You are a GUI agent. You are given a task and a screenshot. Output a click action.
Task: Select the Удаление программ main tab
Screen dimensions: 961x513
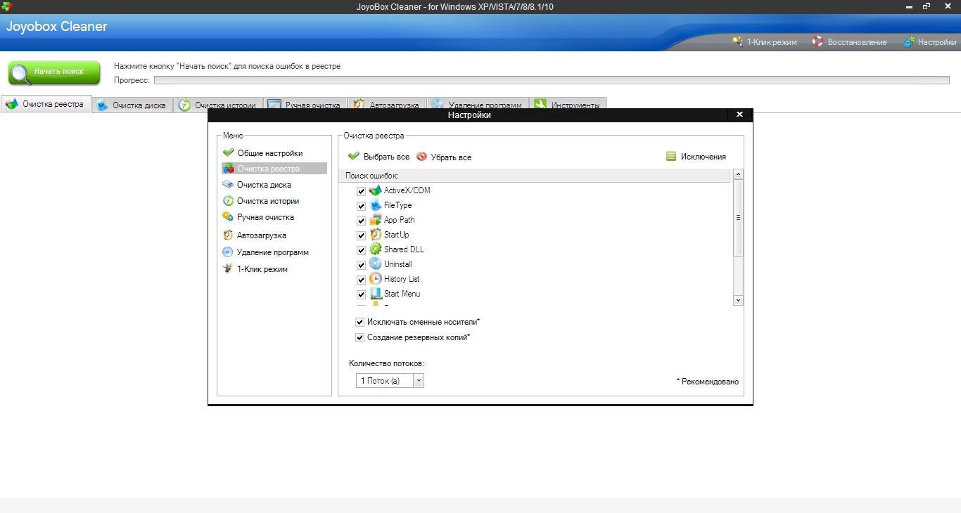click(x=478, y=105)
